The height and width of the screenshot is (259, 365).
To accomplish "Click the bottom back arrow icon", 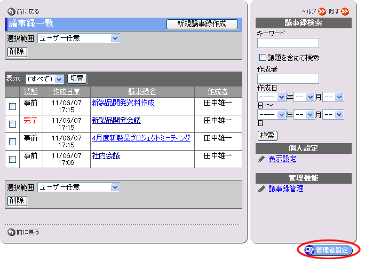I will pyautogui.click(x=11, y=232).
